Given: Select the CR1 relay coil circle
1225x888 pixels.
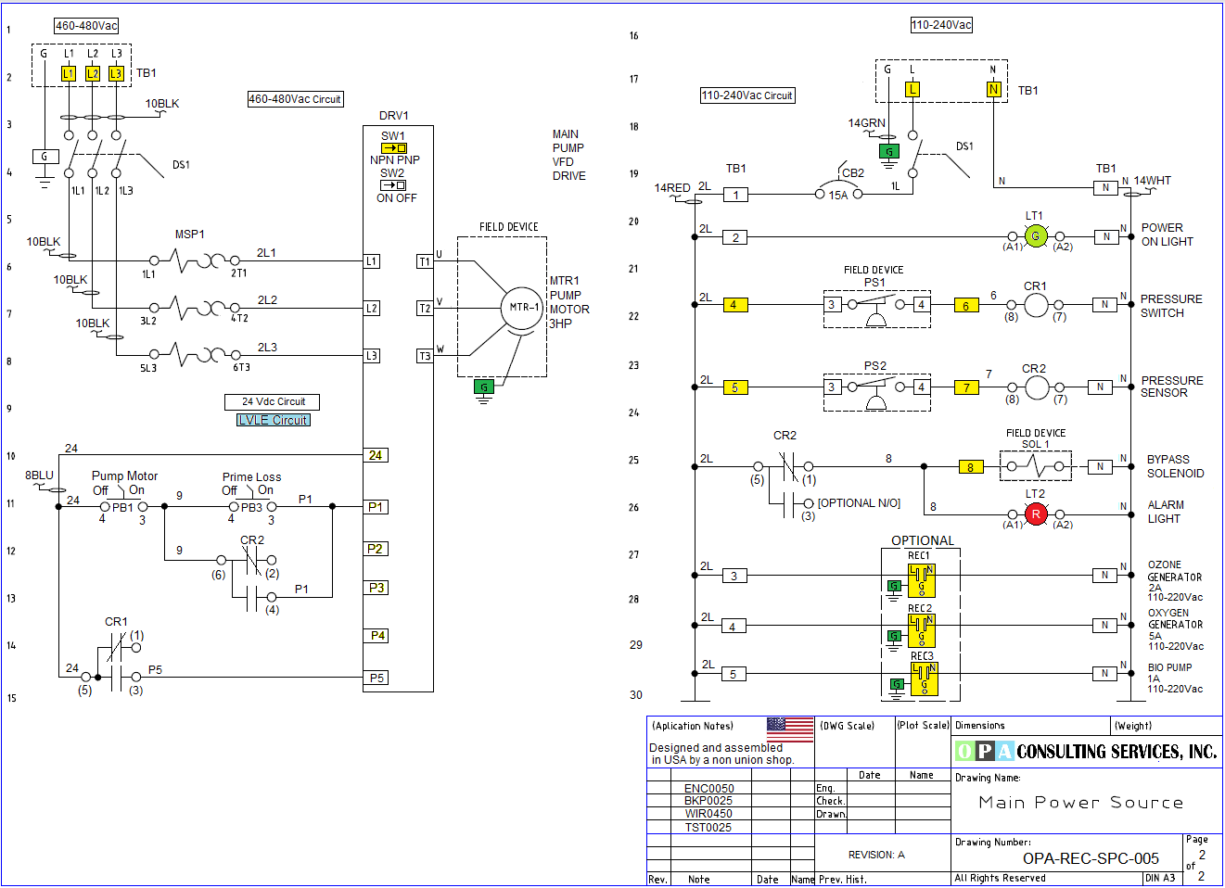Looking at the screenshot, I should 1036,305.
